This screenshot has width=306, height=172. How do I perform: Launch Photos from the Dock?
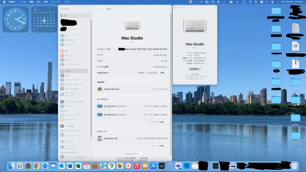(x=120, y=166)
